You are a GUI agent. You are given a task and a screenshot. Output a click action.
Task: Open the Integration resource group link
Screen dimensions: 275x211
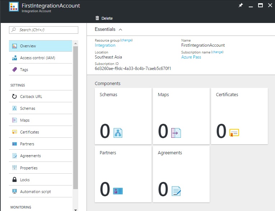(105, 46)
